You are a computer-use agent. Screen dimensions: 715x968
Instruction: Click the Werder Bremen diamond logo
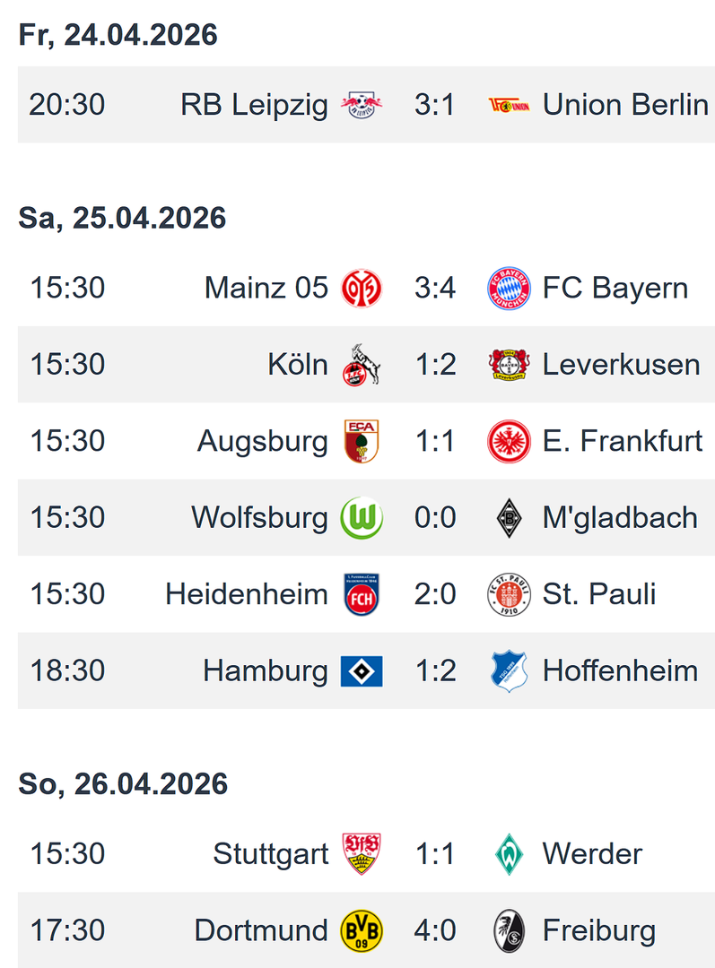[509, 854]
